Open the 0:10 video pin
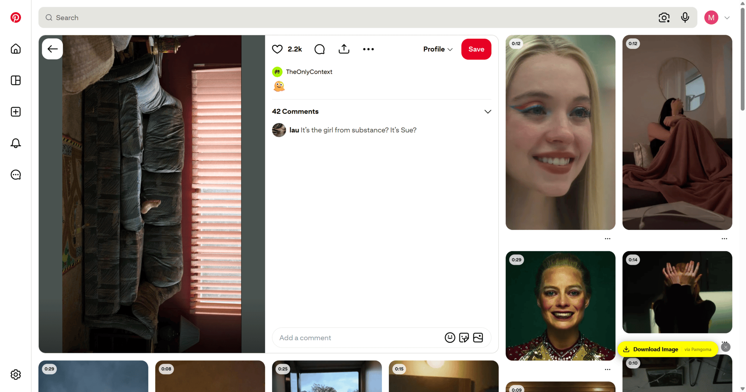746x392 pixels. click(x=677, y=374)
